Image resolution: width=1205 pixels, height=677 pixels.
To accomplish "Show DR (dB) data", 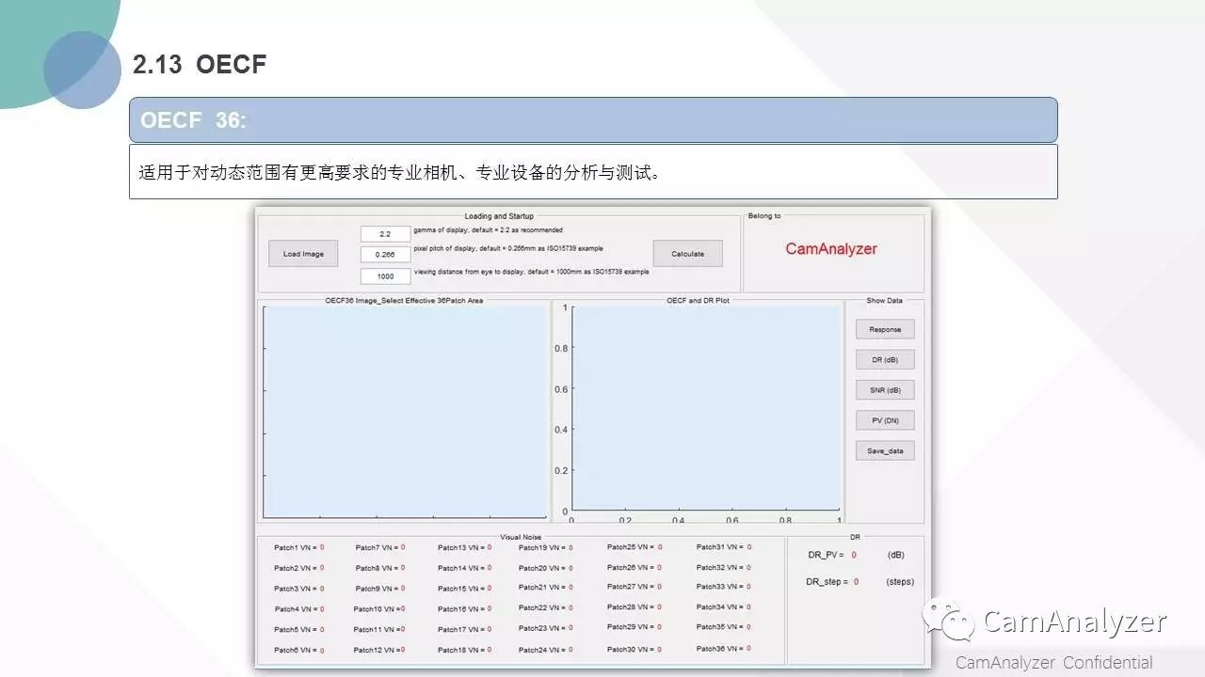I will (885, 359).
